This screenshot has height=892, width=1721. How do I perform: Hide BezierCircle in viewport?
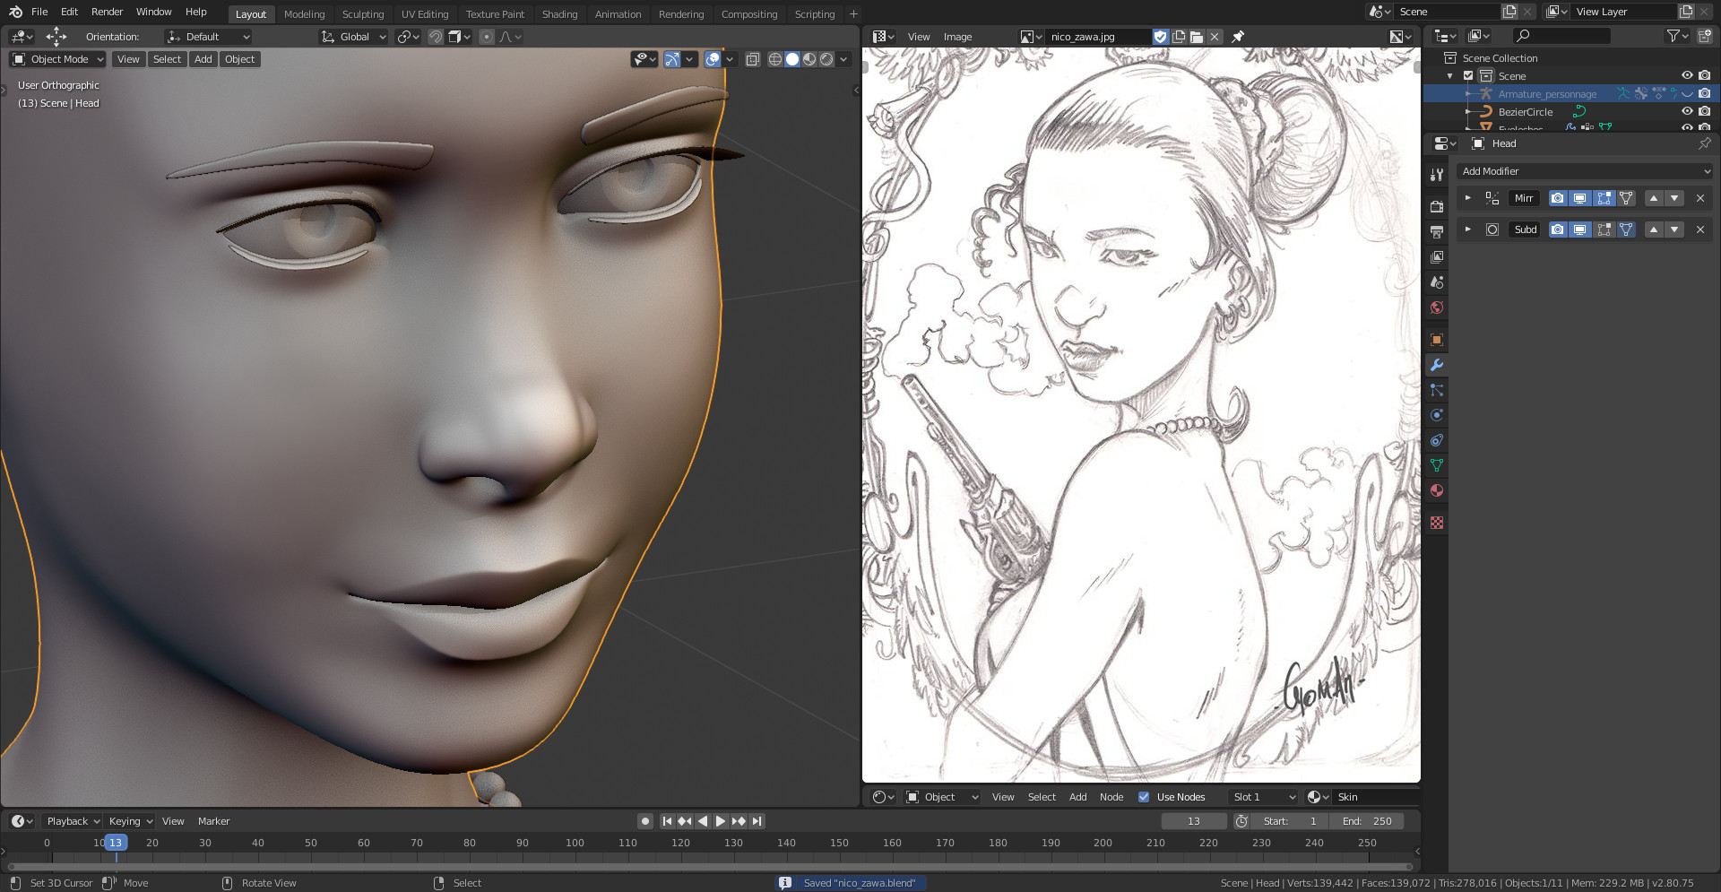(x=1687, y=111)
